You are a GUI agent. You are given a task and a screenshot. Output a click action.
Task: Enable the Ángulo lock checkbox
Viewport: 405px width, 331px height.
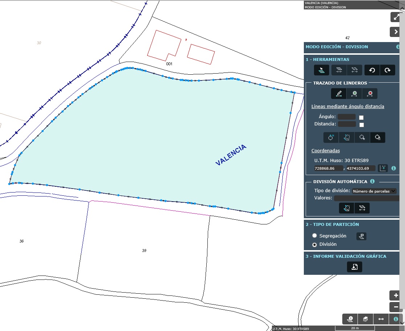361,117
